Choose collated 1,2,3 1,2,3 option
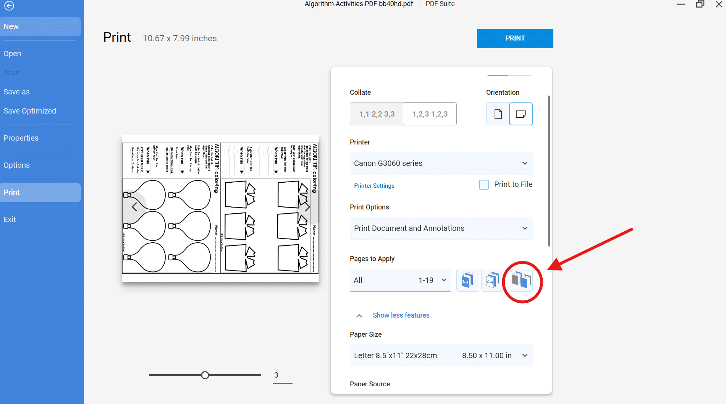Viewport: 726px width, 404px height. coord(430,114)
